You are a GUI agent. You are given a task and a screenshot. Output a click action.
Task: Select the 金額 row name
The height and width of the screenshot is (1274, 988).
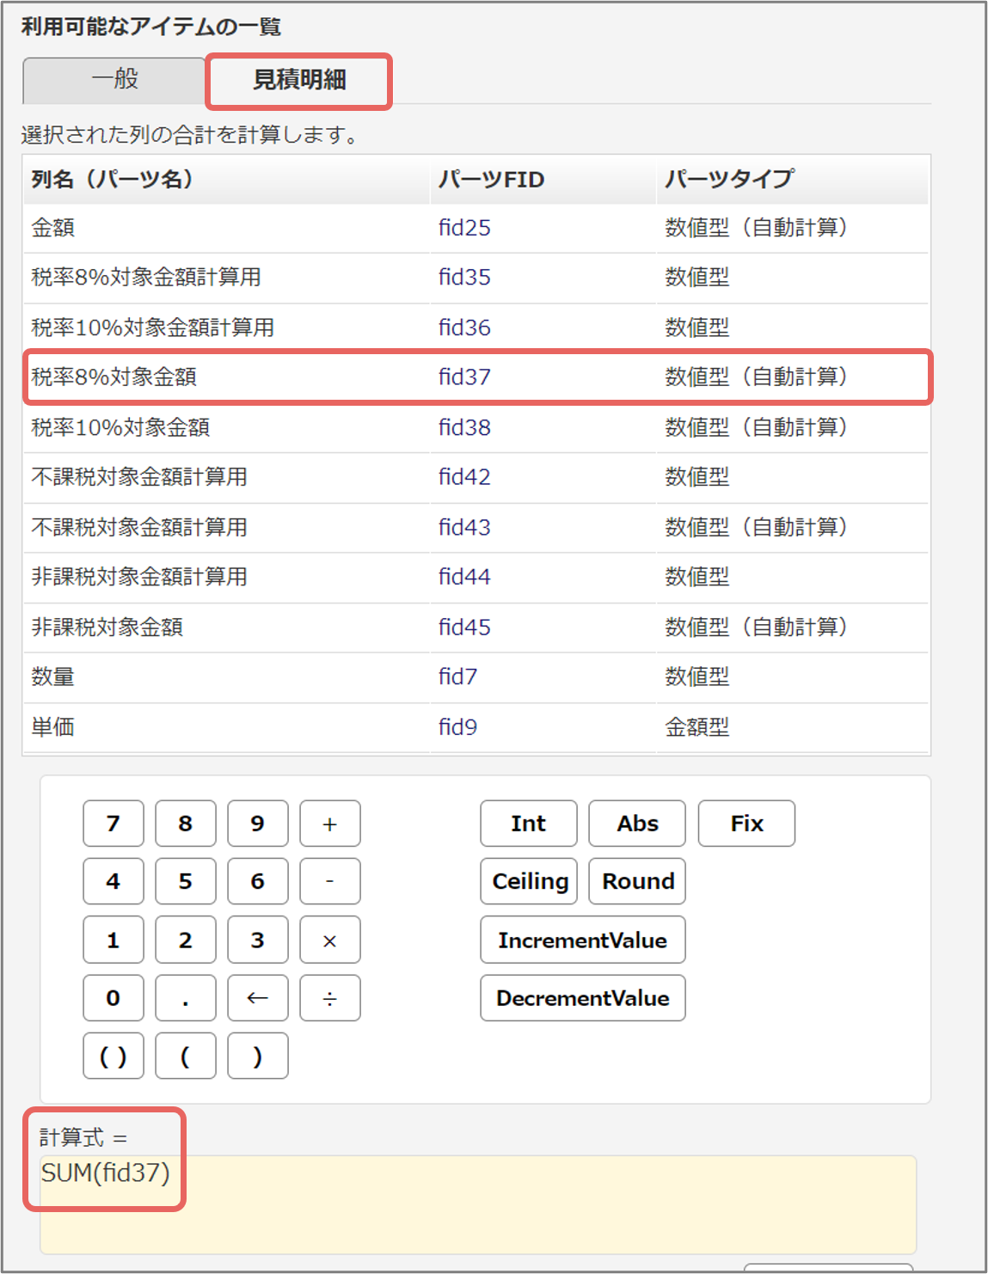53,228
